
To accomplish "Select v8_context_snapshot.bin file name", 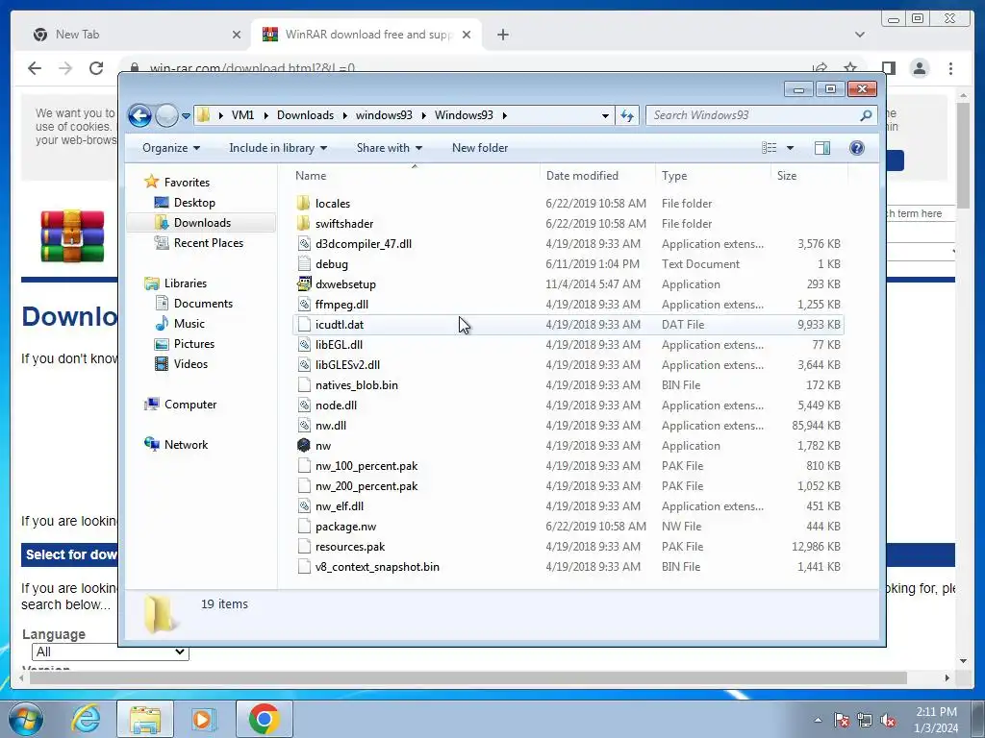I will pyautogui.click(x=377, y=567).
